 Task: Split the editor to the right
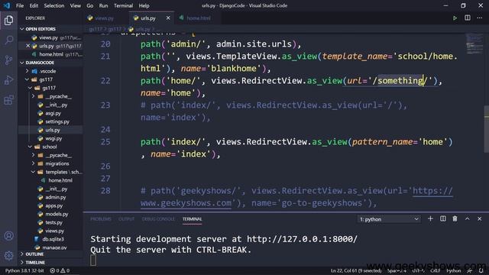468,18
